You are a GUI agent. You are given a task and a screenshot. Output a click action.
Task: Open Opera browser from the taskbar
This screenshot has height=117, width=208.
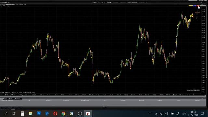pos(55,114)
